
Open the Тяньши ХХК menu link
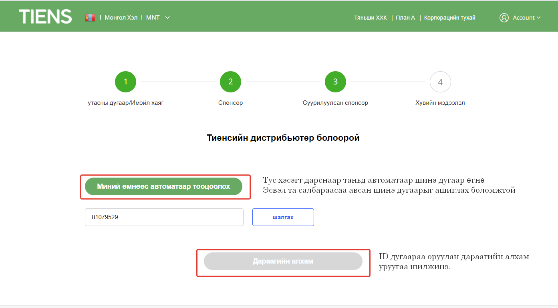pos(370,18)
